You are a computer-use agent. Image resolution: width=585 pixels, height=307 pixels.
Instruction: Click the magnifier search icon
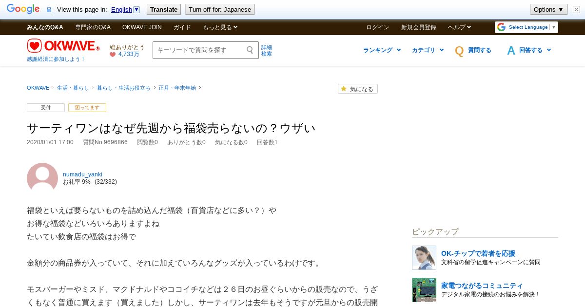click(250, 50)
